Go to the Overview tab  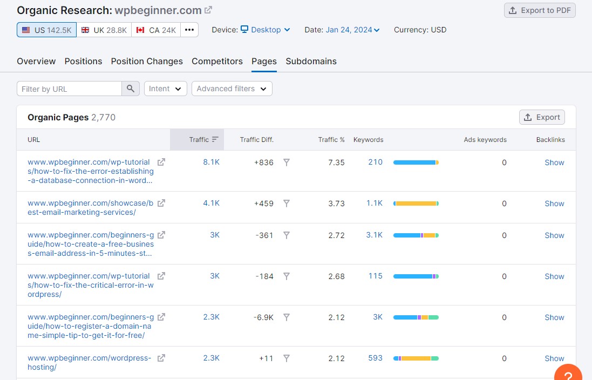click(x=36, y=61)
